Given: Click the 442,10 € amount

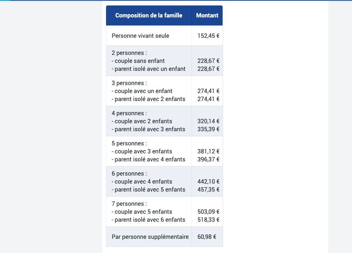Looking at the screenshot, I should coord(208,182).
